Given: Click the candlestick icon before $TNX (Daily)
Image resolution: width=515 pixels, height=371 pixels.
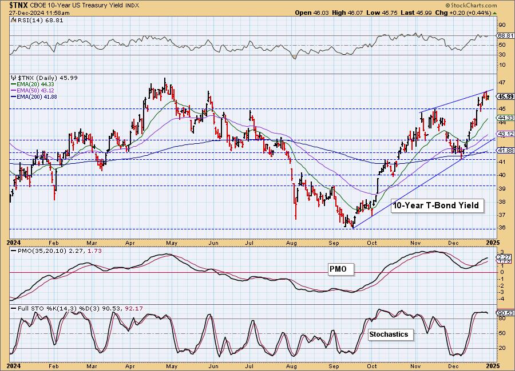Looking at the screenshot, I should (13, 78).
